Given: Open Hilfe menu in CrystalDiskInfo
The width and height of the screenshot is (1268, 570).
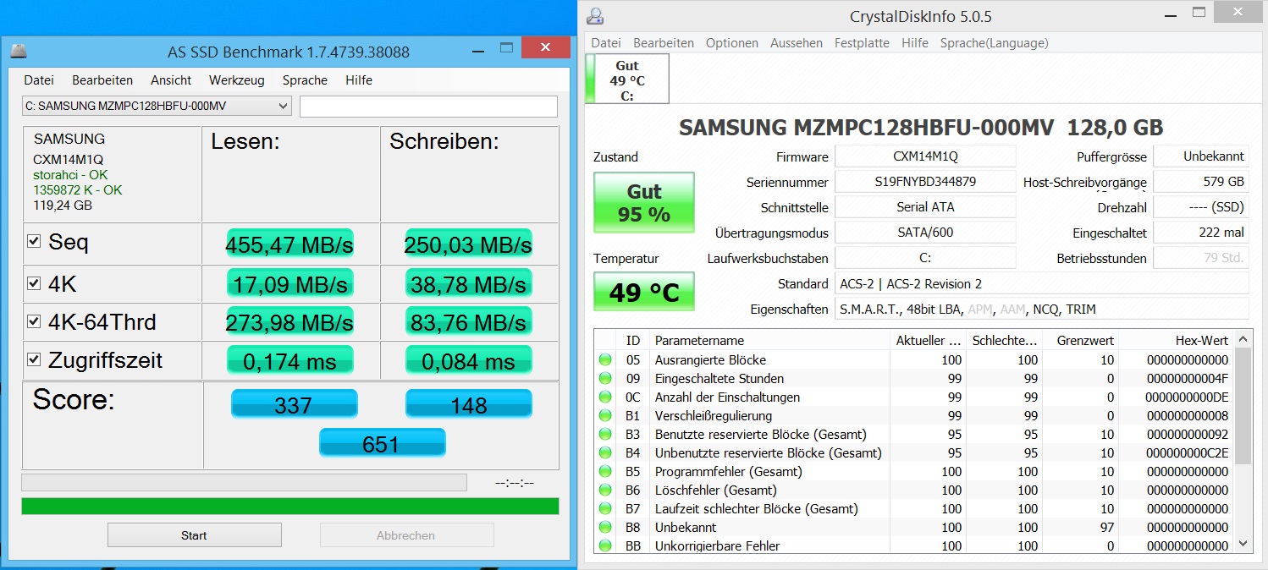Looking at the screenshot, I should coord(915,43).
